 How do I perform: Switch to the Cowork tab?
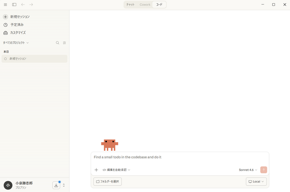click(x=145, y=5)
